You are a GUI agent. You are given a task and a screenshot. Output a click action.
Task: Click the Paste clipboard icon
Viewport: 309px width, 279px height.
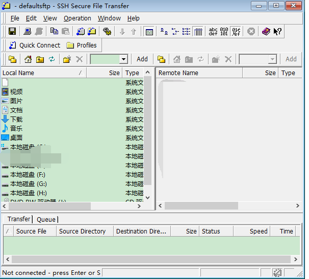point(66,31)
